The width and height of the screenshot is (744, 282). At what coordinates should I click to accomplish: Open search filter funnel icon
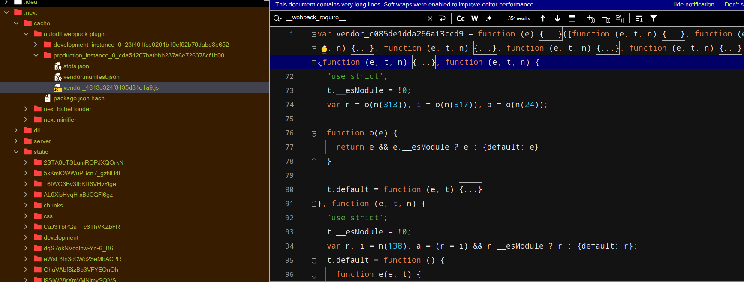(x=654, y=18)
